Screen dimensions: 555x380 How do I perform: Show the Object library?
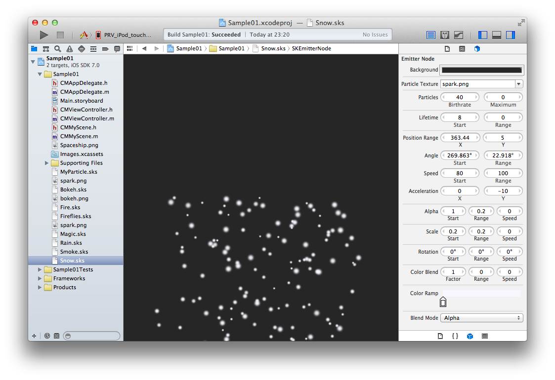coord(470,336)
